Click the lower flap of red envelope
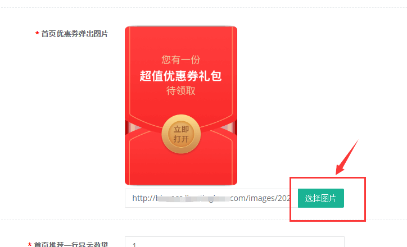The height and width of the screenshot is (247, 407). tap(181, 163)
